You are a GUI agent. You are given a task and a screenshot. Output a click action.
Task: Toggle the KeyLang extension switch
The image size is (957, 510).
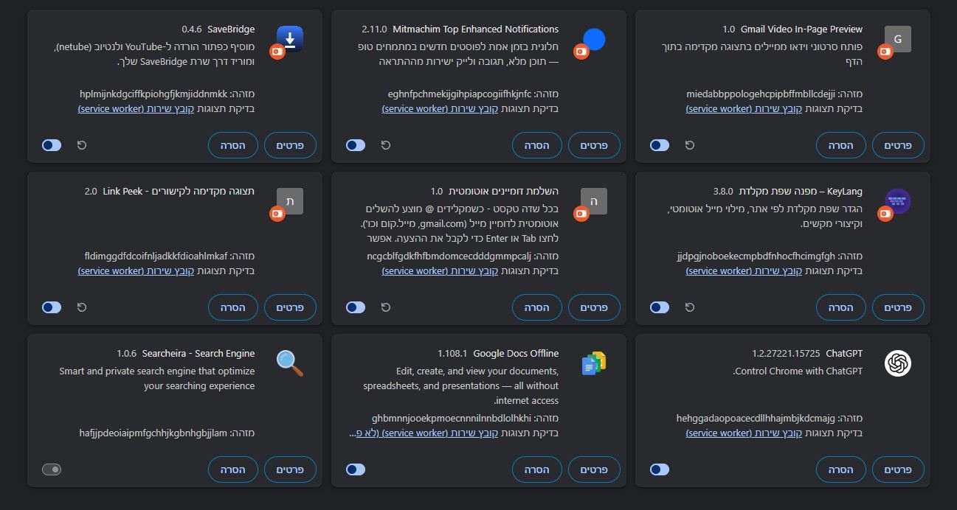[x=660, y=307]
